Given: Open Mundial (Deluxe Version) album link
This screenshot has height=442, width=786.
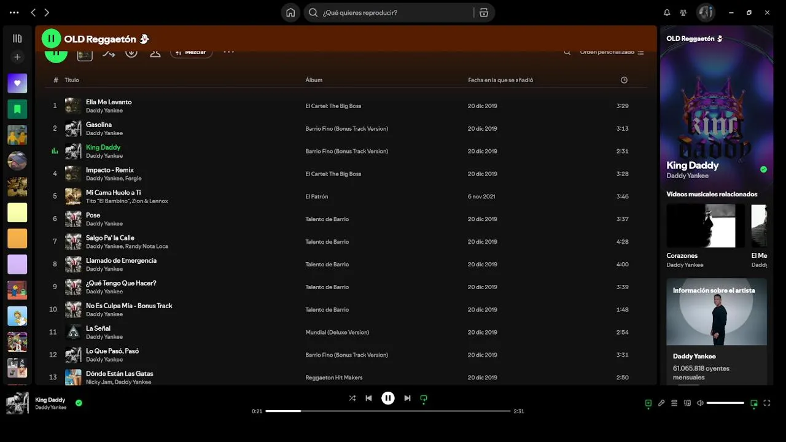Looking at the screenshot, I should (337, 332).
